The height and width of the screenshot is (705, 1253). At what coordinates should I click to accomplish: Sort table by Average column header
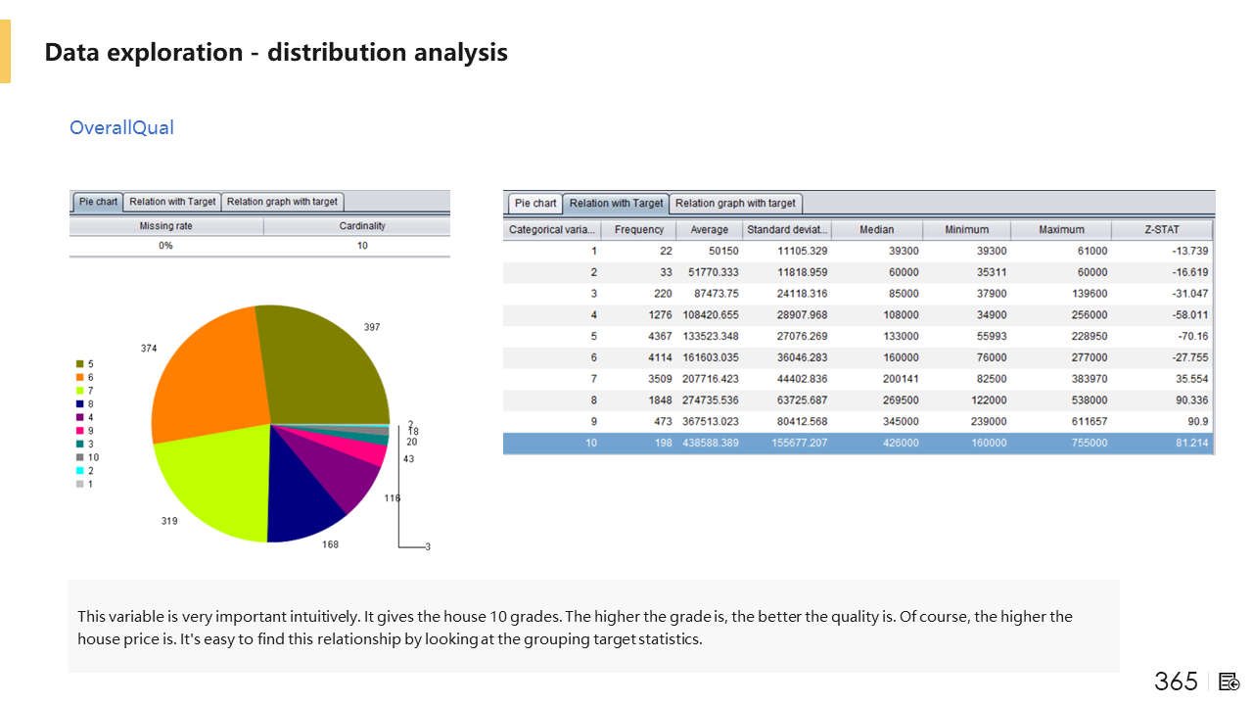coord(709,230)
